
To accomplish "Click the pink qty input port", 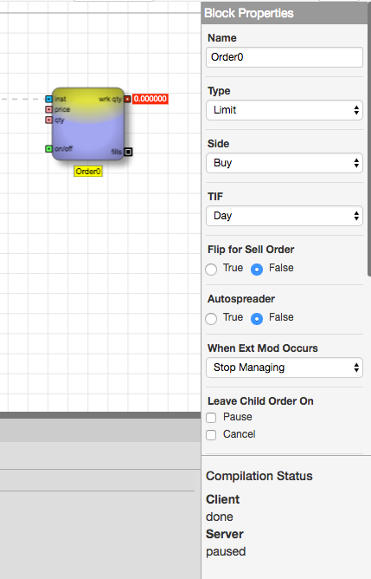I will click(48, 120).
